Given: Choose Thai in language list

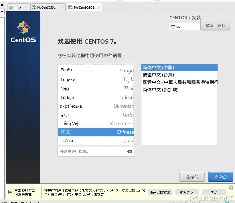Looking at the screenshot, I should coord(96,88).
